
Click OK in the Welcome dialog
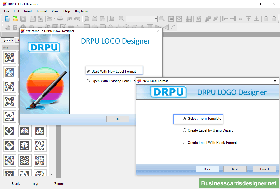(118, 119)
